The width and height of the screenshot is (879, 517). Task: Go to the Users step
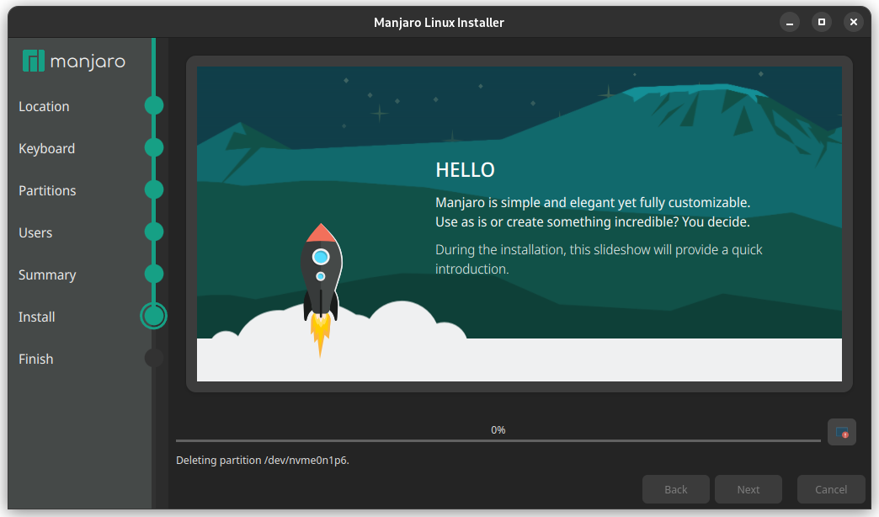(x=35, y=232)
